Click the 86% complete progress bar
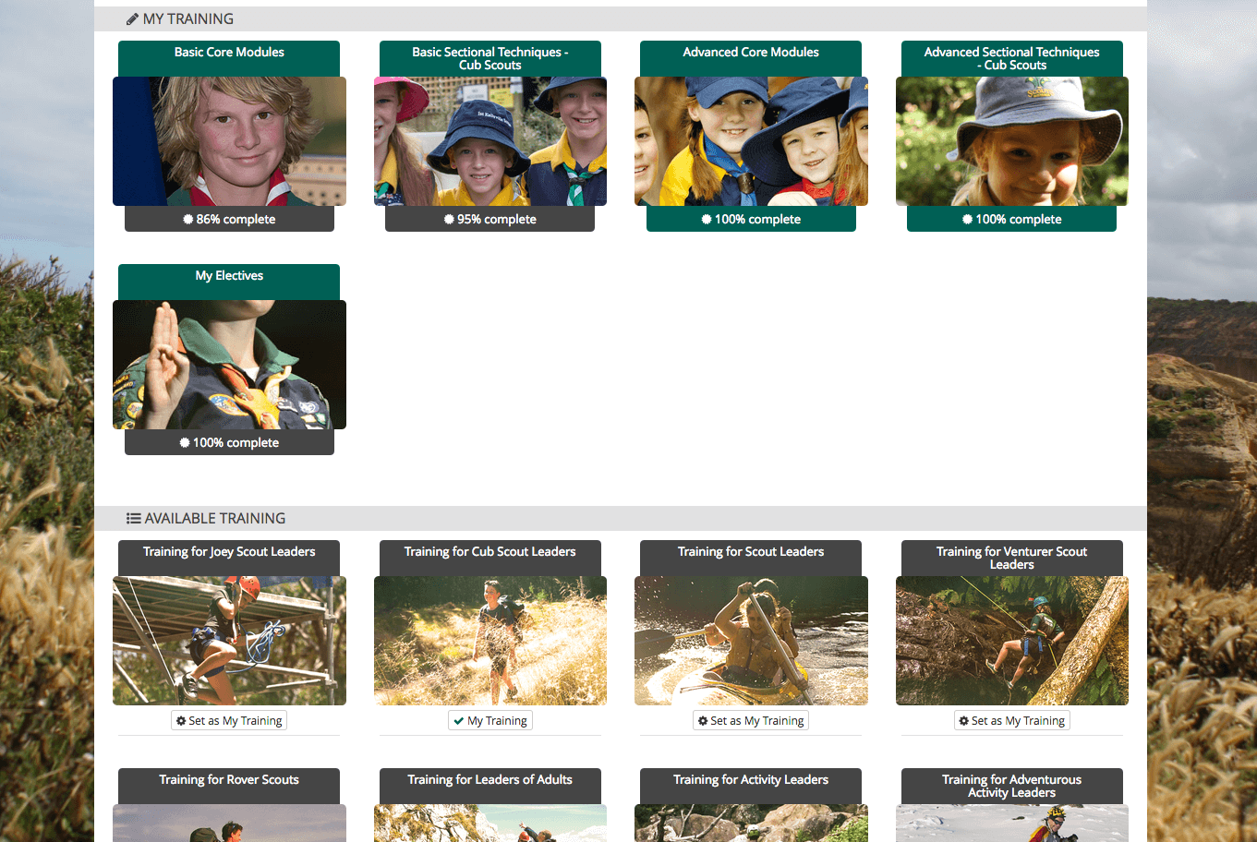The image size is (1257, 842). point(229,219)
